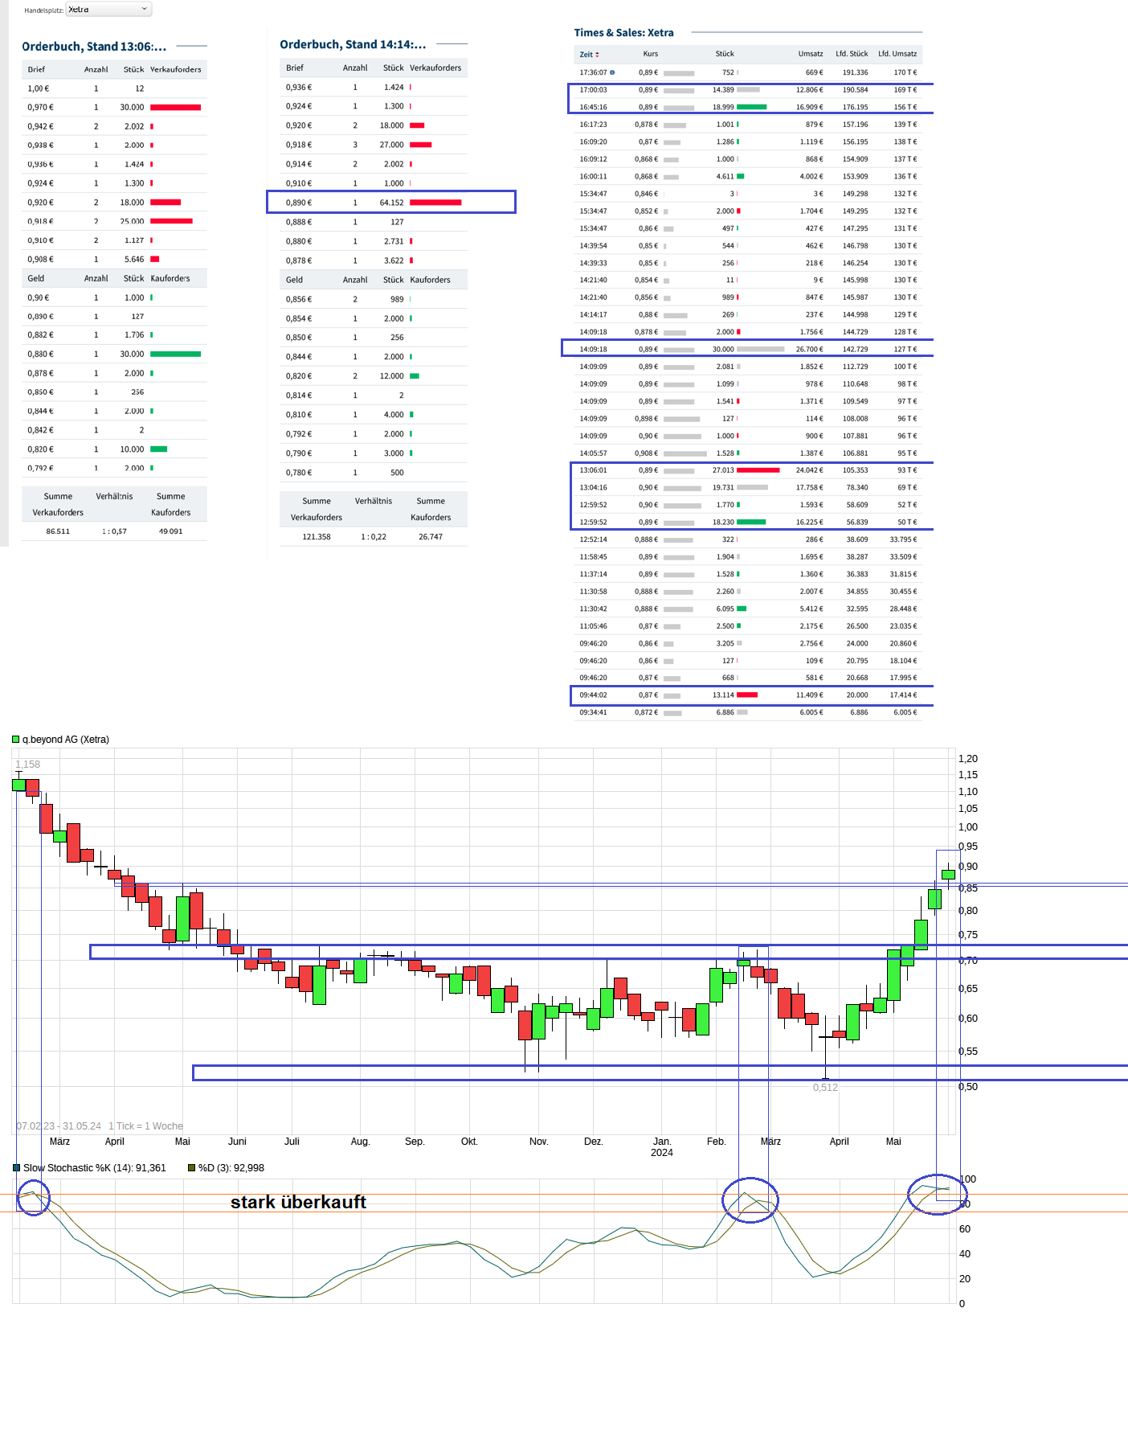Click the 1,00 € Brief price
This screenshot has width=1128, height=1431.
point(38,88)
